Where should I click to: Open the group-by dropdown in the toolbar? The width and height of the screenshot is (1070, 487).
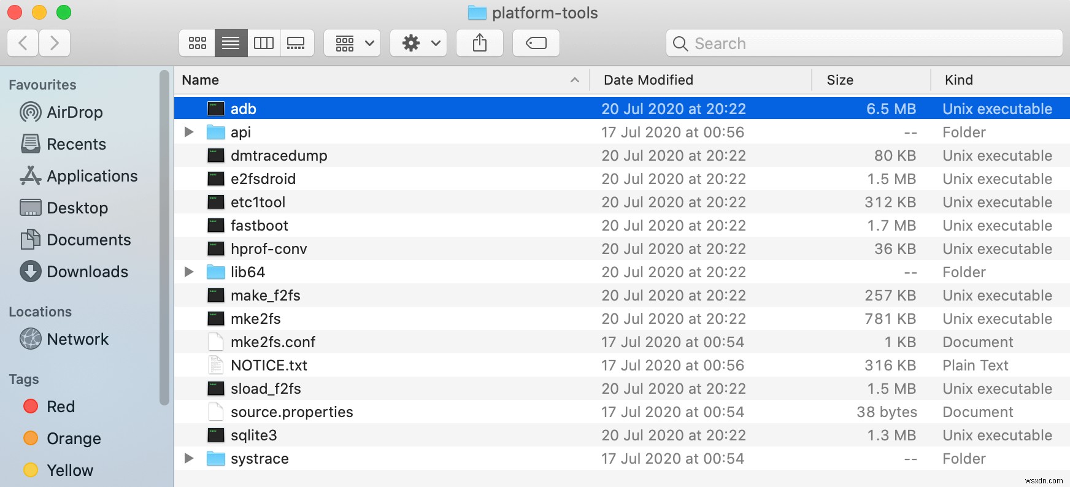pyautogui.click(x=352, y=43)
